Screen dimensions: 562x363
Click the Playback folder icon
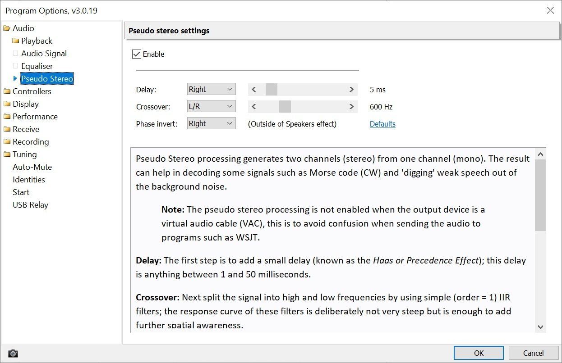15,41
